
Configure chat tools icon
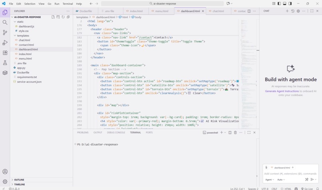coord(306,180)
